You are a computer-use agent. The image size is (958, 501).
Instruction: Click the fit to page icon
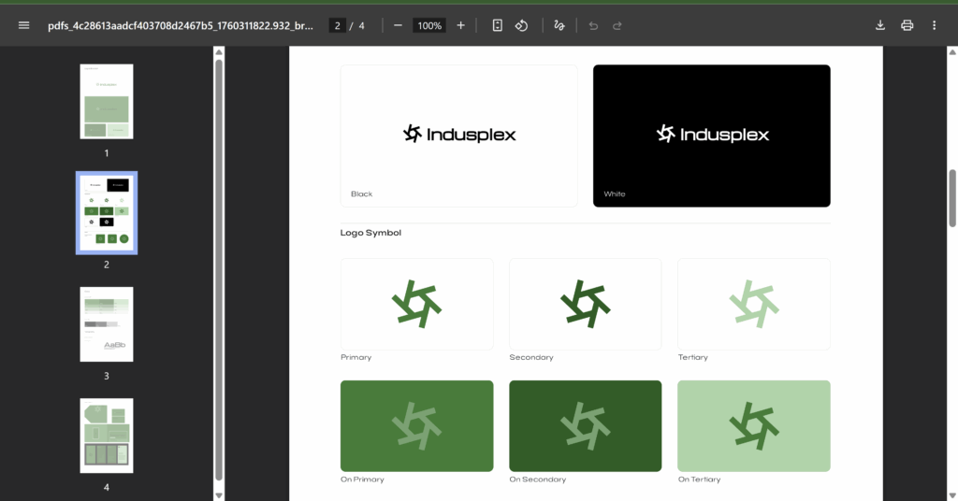498,25
